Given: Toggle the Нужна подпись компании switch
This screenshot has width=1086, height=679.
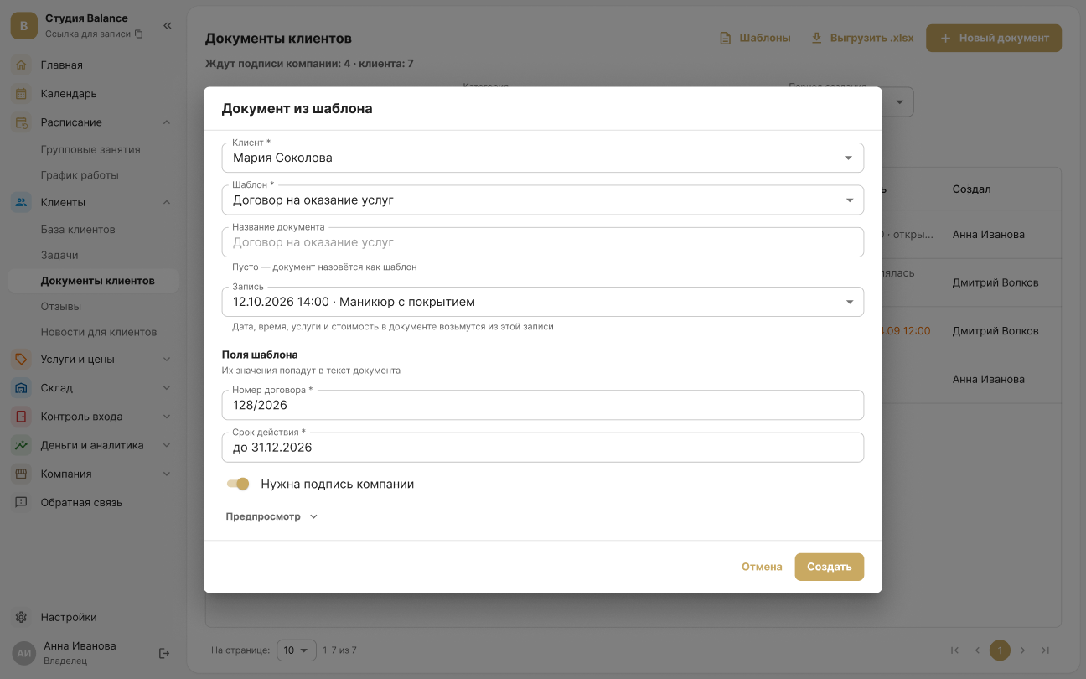Looking at the screenshot, I should click(238, 484).
